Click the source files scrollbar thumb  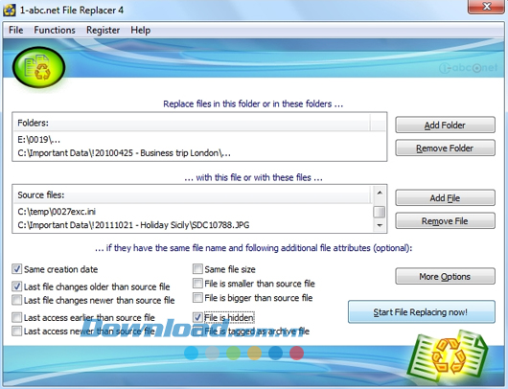(x=380, y=212)
